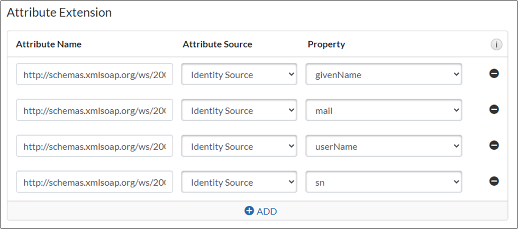Delete the userName attribute row

(x=494, y=146)
